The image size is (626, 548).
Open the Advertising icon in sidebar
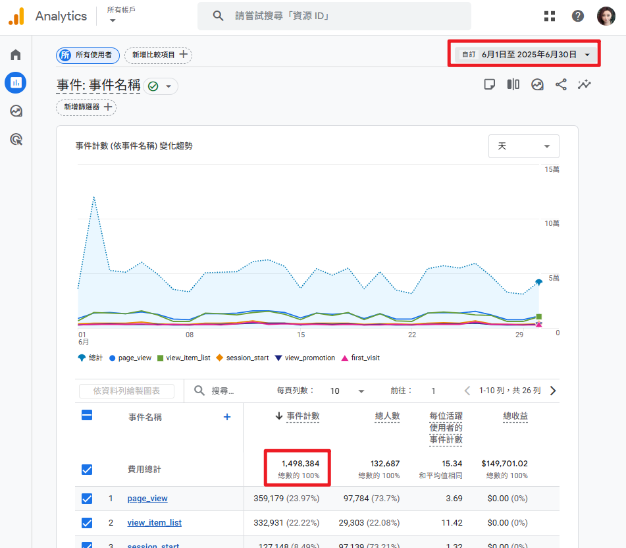(x=16, y=139)
